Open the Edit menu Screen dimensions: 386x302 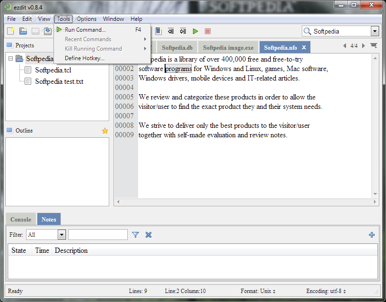(27, 19)
